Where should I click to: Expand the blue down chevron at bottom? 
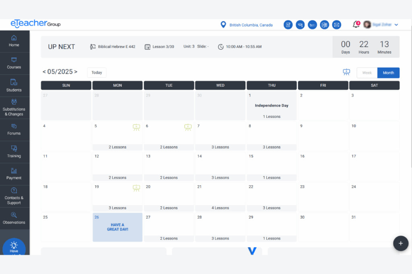[252, 251]
